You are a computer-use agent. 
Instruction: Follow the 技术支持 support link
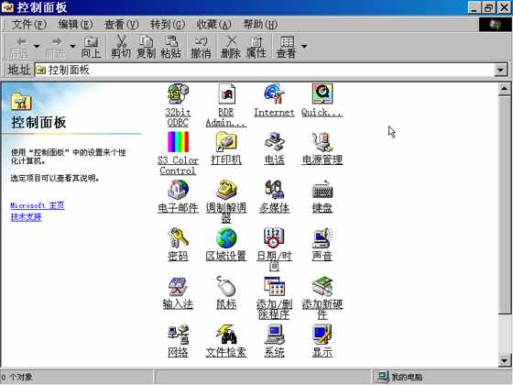[27, 216]
